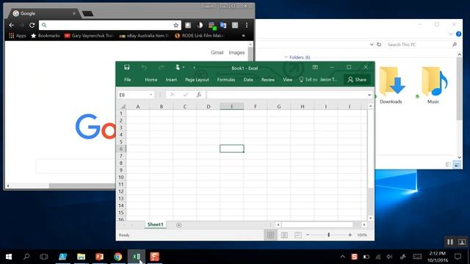Open Customize Quick Access Toolbar dropdown
The width and height of the screenshot is (470, 264).
pos(194,67)
